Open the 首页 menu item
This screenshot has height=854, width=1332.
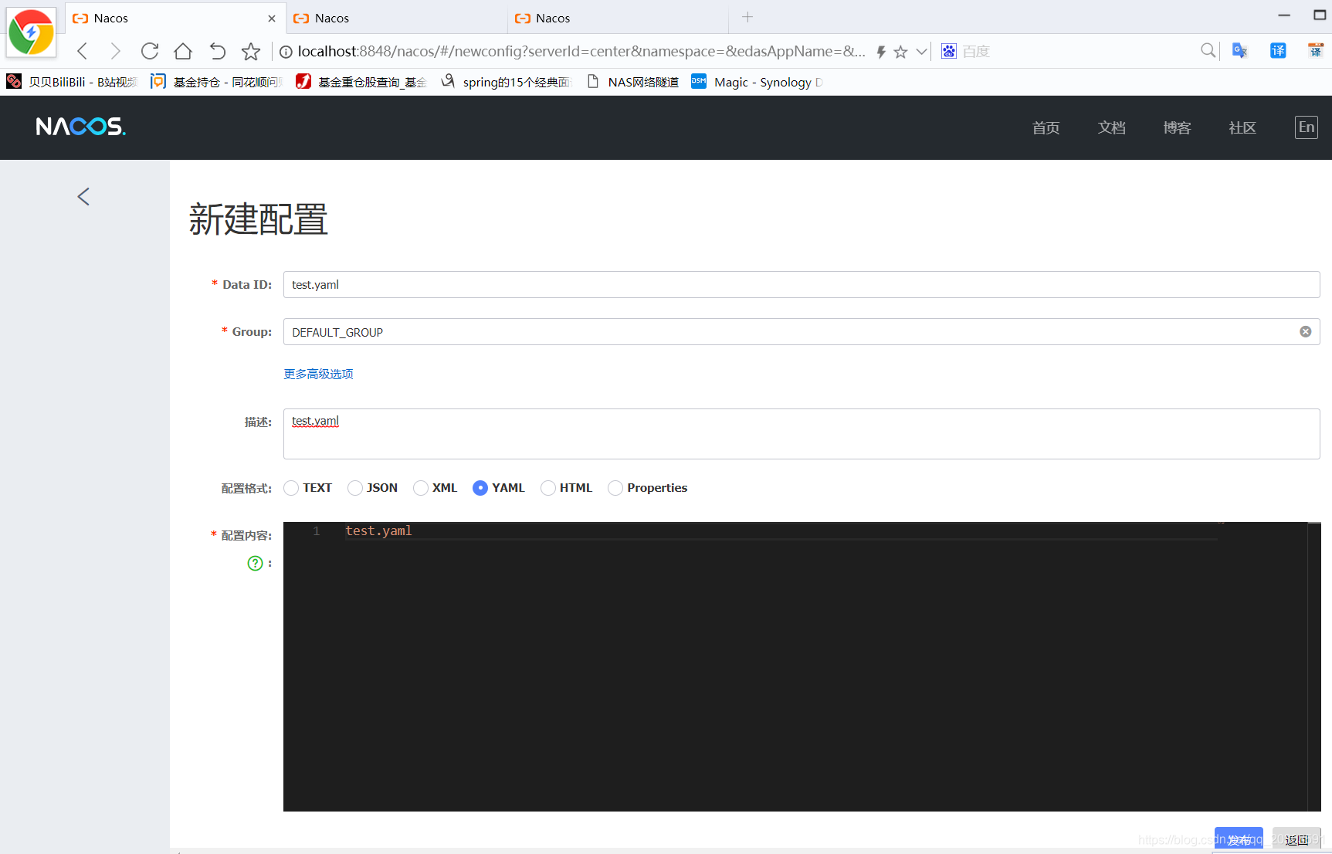pos(1046,127)
